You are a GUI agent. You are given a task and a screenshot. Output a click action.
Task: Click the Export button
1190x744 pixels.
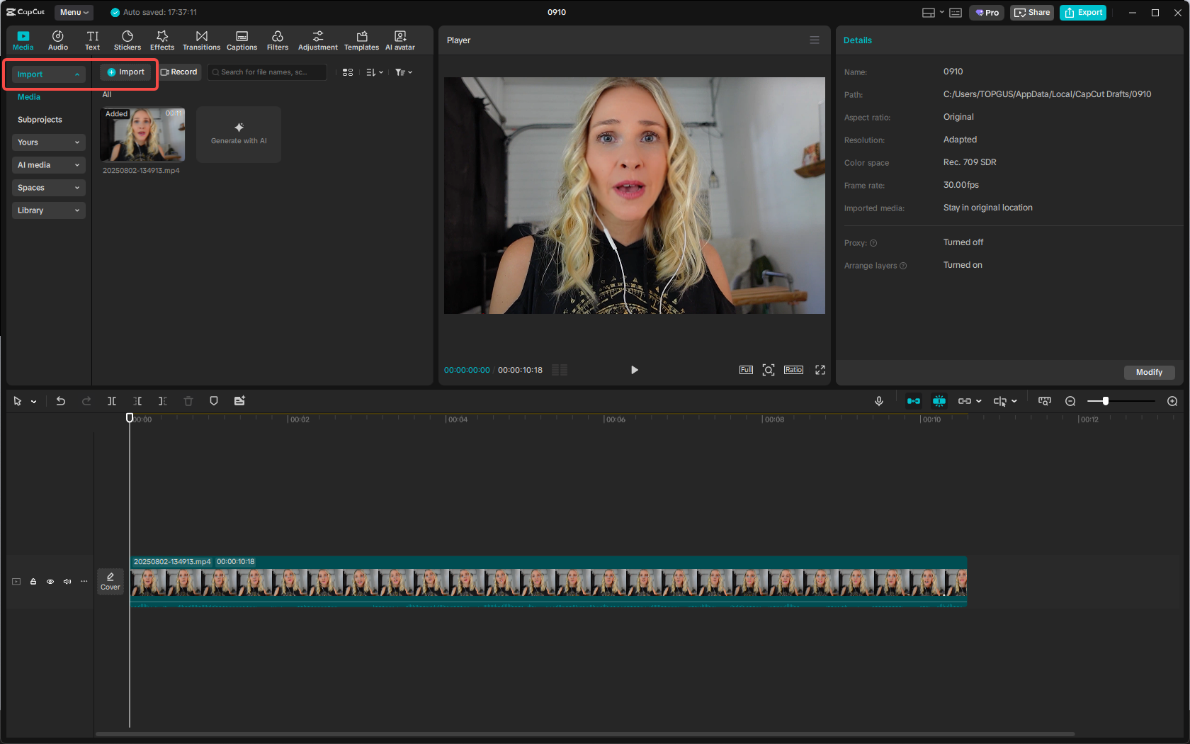pyautogui.click(x=1082, y=12)
